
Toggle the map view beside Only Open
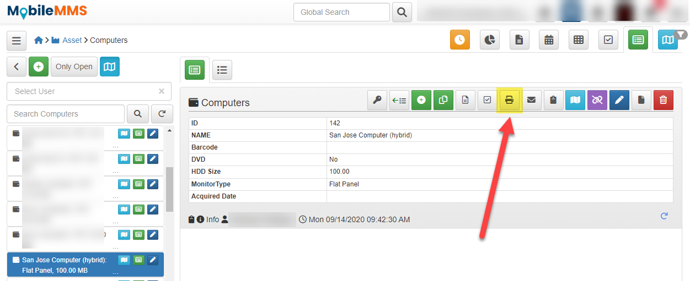tap(110, 67)
